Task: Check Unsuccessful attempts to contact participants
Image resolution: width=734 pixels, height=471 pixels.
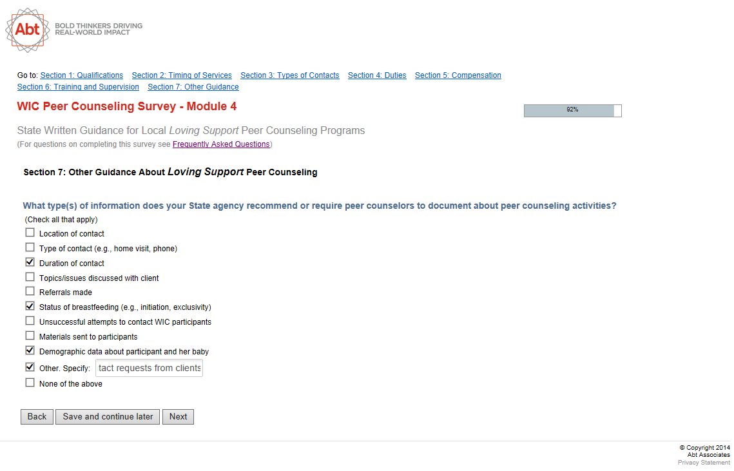Action: [x=30, y=321]
